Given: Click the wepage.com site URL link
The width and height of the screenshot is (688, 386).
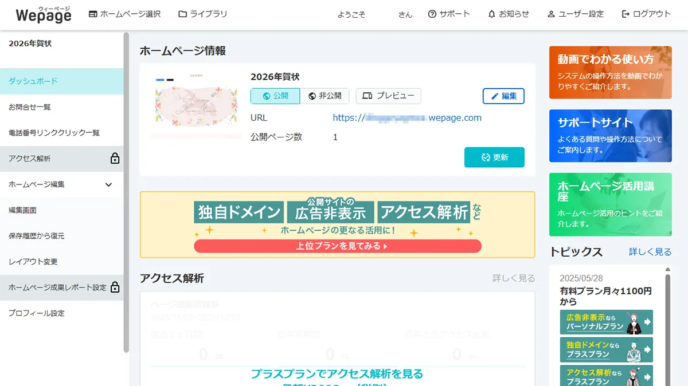Looking at the screenshot, I should 406,118.
